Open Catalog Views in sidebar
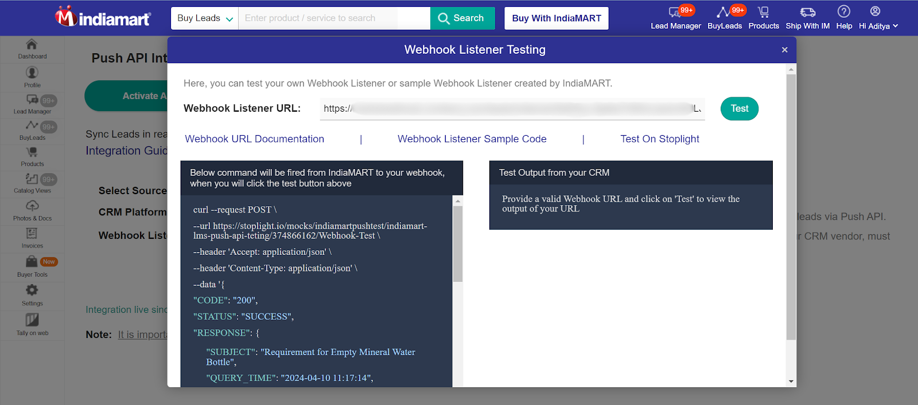Viewport: 918px width, 405px height. pos(32,184)
